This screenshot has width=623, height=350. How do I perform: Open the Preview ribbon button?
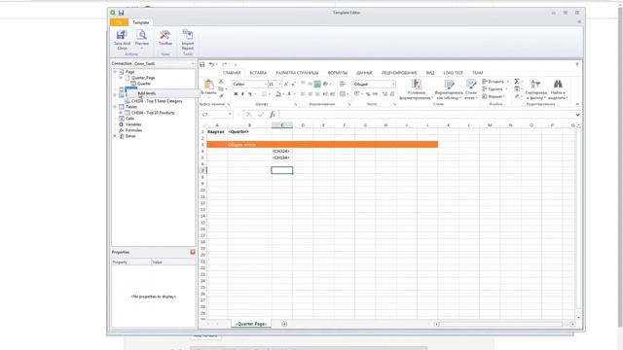pos(141,39)
